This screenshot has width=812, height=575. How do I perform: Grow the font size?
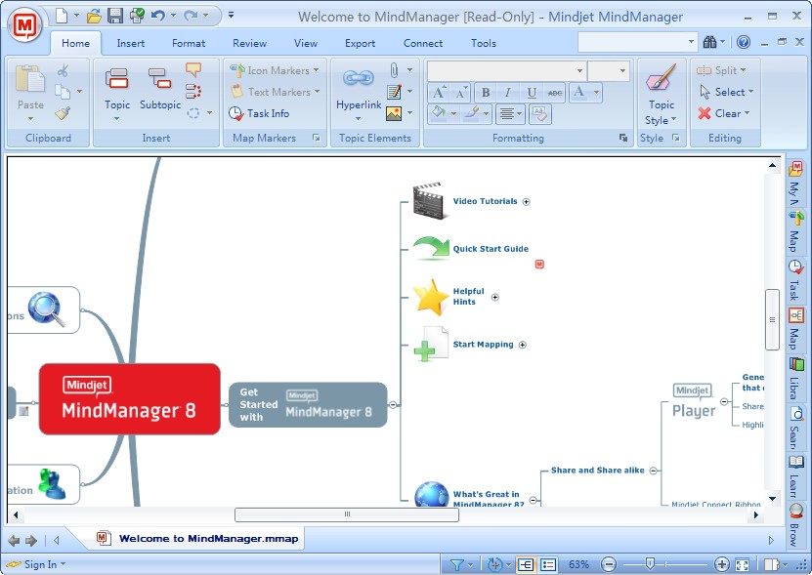coord(439,92)
